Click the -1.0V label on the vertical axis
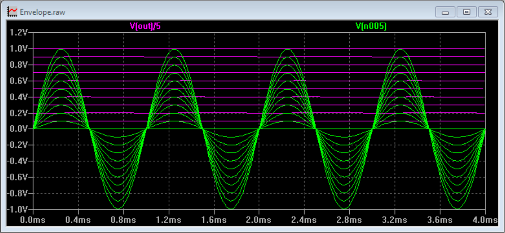The height and width of the screenshot is (233, 505). [x=18, y=209]
